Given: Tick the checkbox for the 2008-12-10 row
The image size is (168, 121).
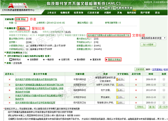Looking at the screenshot, I should [164, 85].
